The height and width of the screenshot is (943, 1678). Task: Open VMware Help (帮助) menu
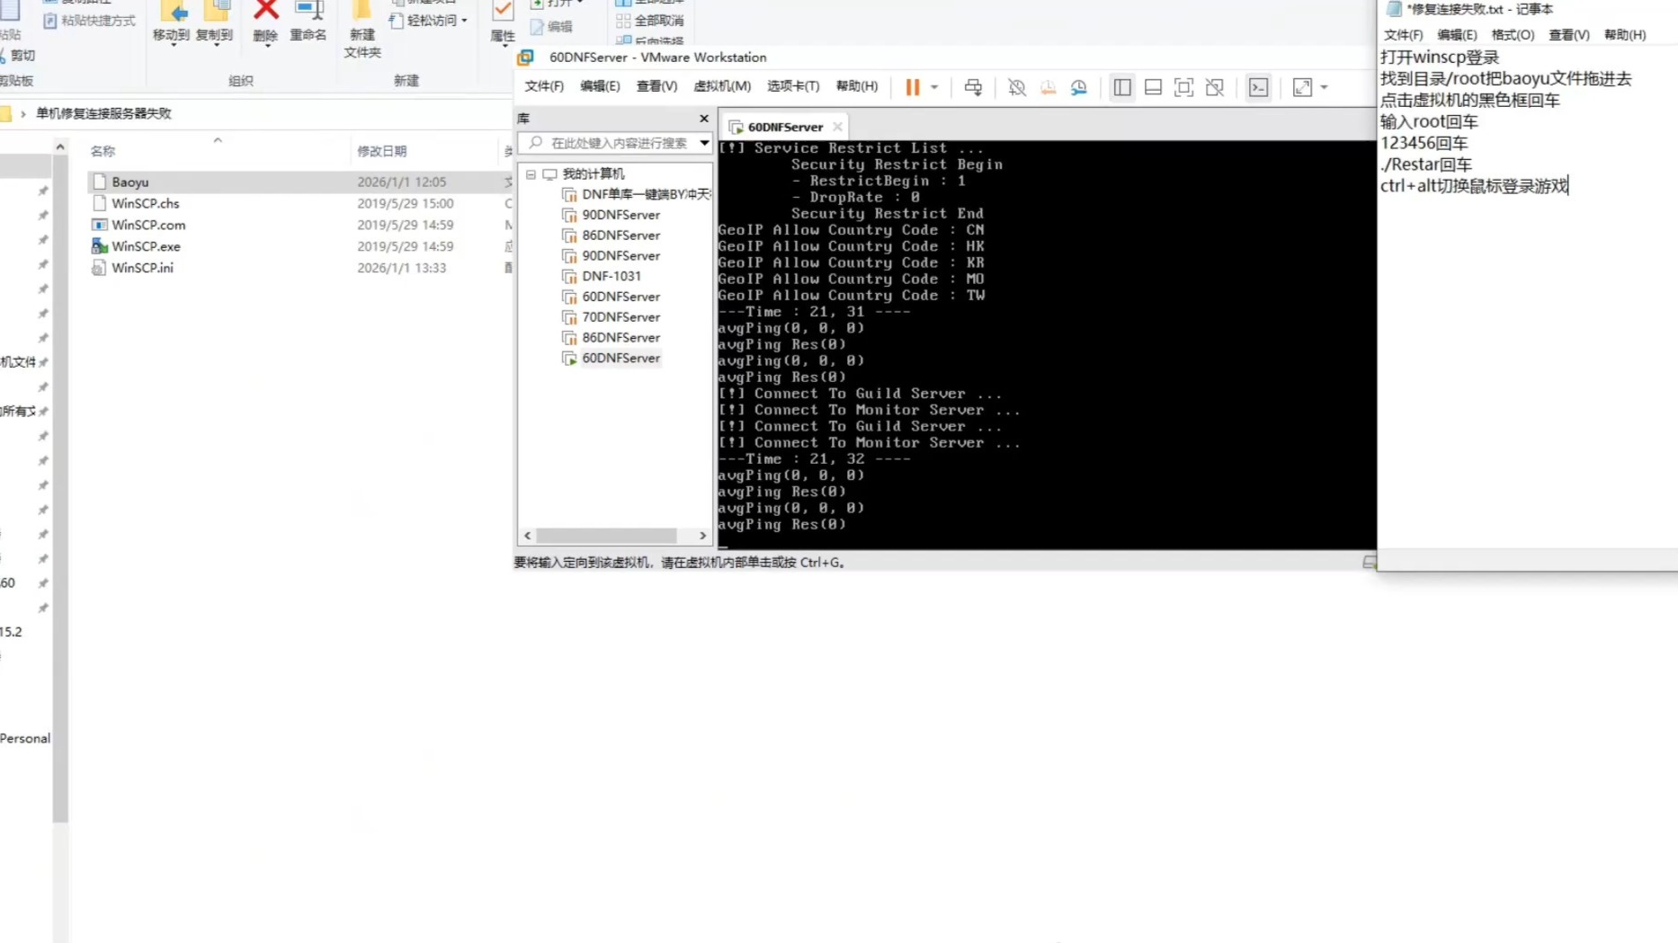point(857,86)
